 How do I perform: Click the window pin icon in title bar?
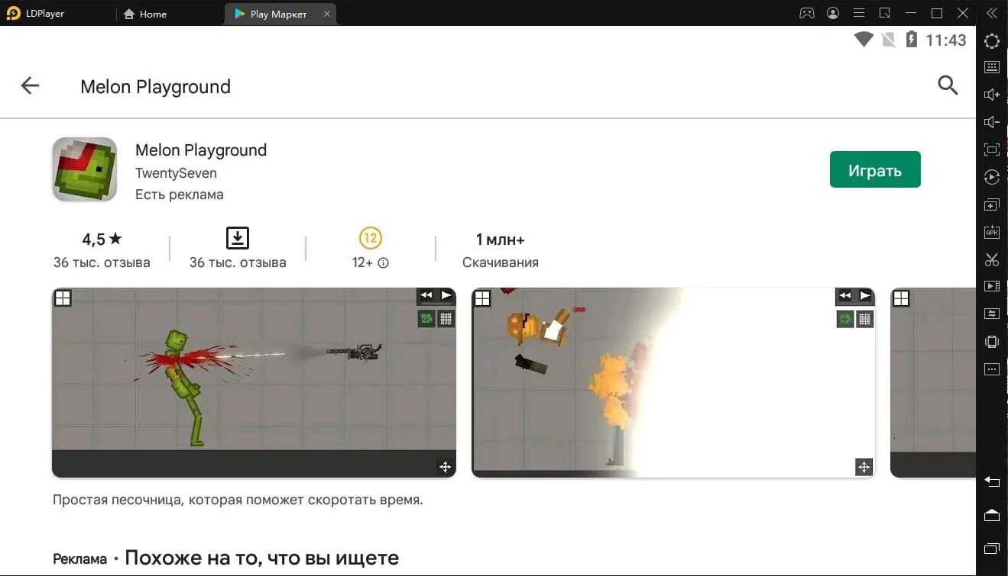(885, 13)
